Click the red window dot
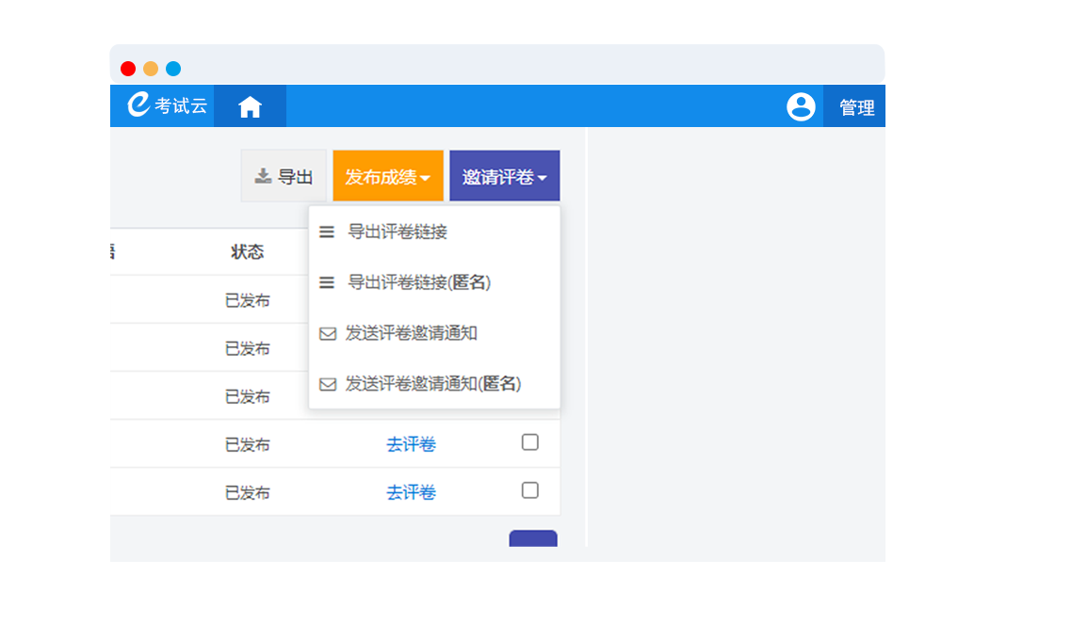The image size is (1088, 640). [x=128, y=69]
